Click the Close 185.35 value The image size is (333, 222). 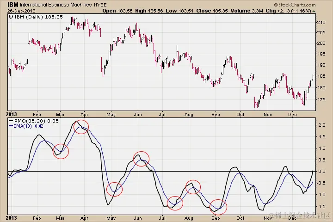click(212, 11)
